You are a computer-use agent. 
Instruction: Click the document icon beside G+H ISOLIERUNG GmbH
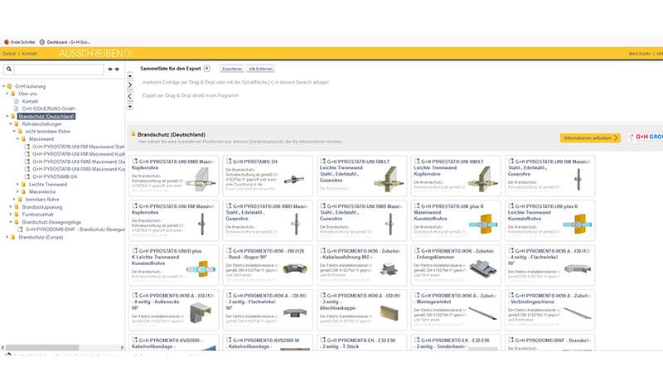(x=17, y=109)
